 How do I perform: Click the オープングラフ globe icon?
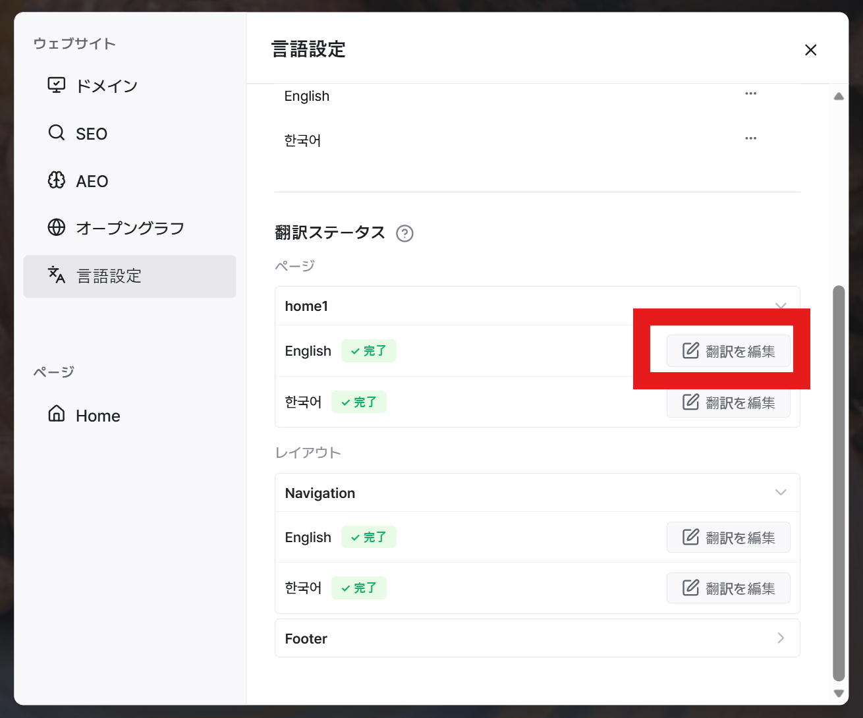point(57,227)
